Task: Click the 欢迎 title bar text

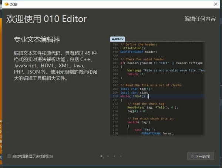Action: [x=13, y=4]
